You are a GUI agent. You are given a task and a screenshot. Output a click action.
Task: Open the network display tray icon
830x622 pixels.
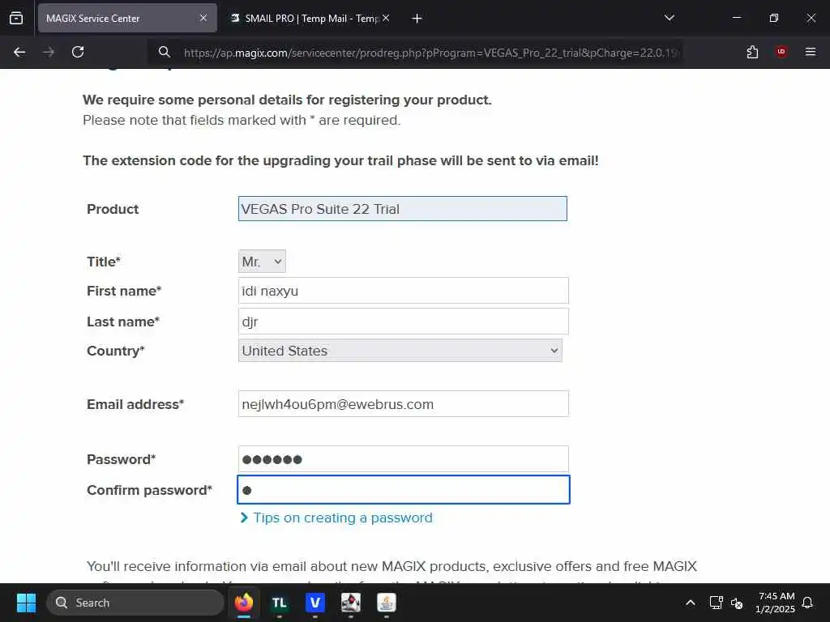click(x=716, y=603)
